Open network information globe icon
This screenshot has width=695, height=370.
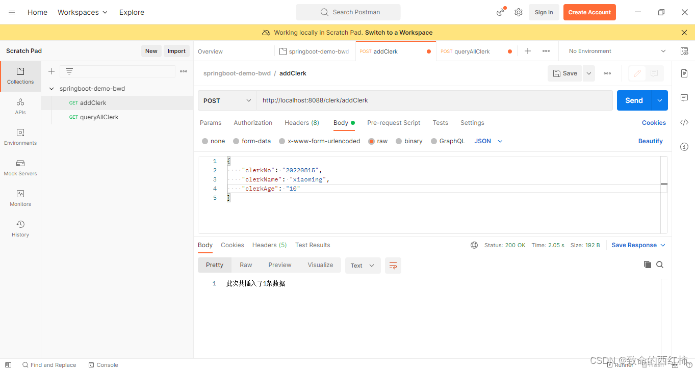point(474,245)
